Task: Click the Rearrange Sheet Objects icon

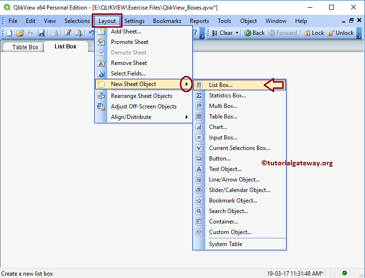Action: (101, 96)
